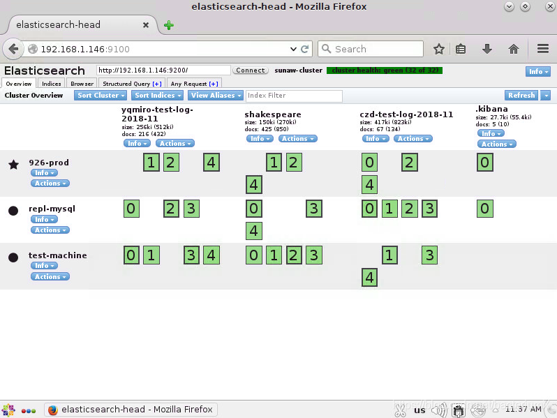The height and width of the screenshot is (418, 557).
Task: Go to the Firefox home icon
Action: [x=513, y=49]
